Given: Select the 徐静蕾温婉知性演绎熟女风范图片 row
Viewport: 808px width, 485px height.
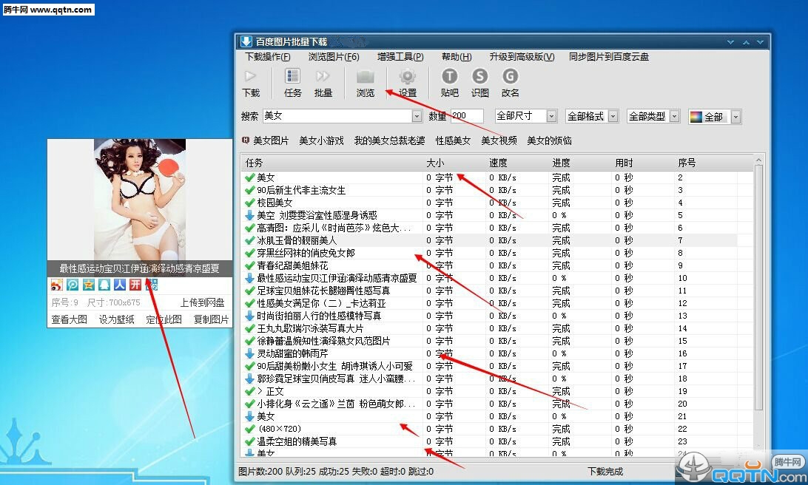Looking at the screenshot, I should pyautogui.click(x=490, y=341).
